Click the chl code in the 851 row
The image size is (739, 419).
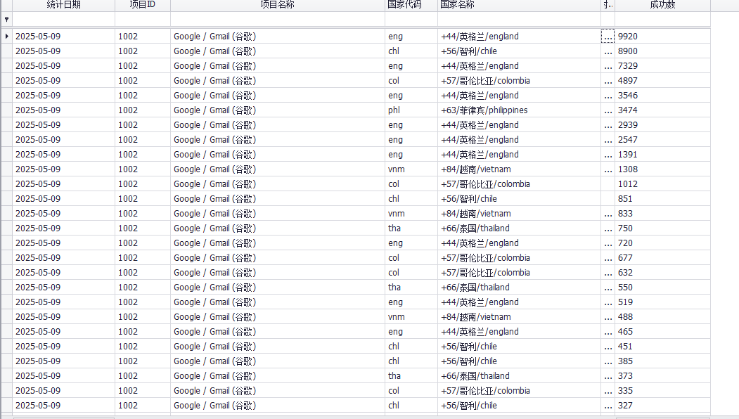click(411, 199)
